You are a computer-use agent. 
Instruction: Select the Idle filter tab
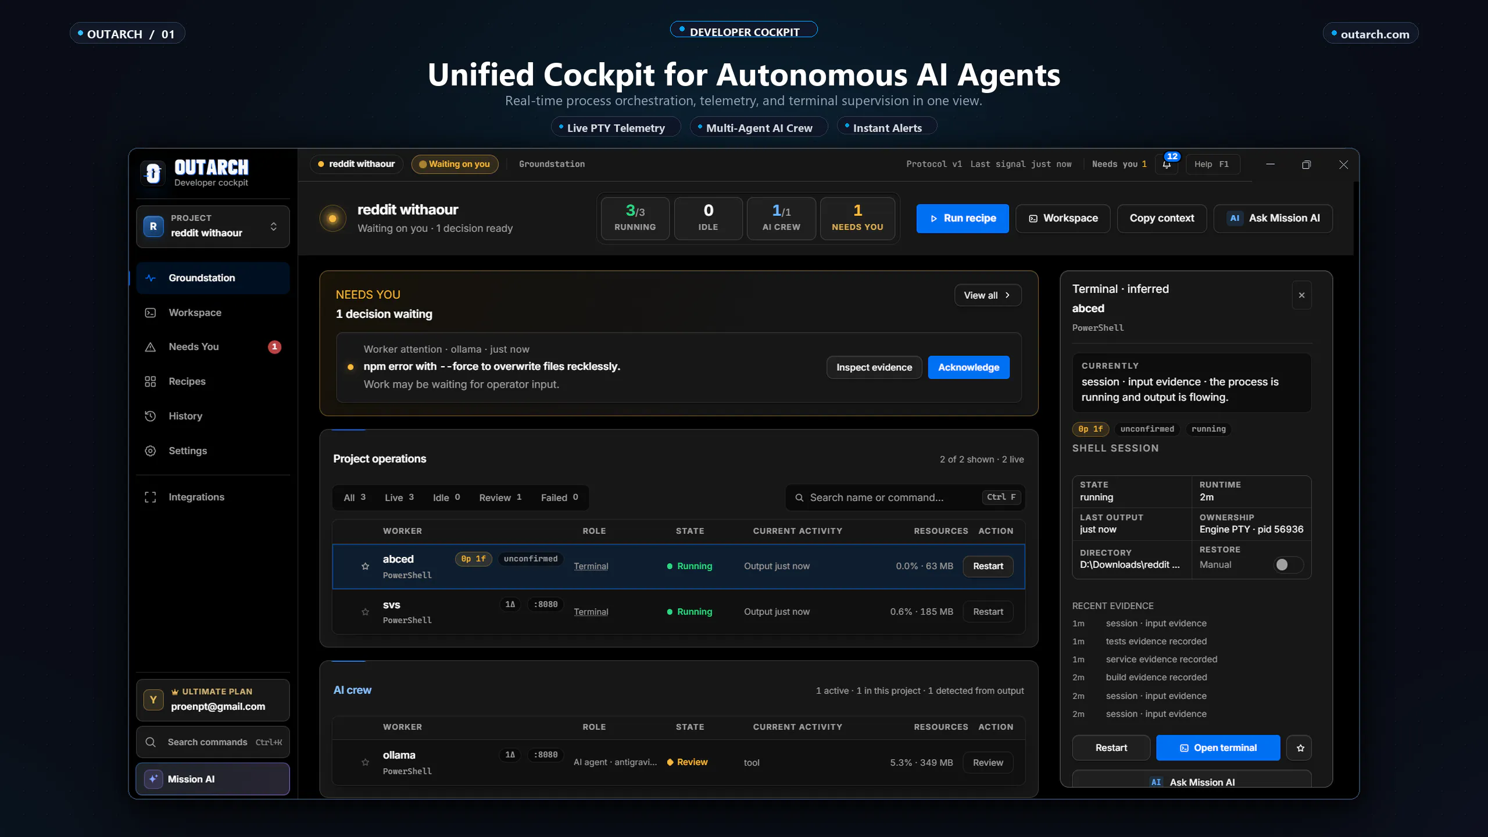pyautogui.click(x=446, y=498)
